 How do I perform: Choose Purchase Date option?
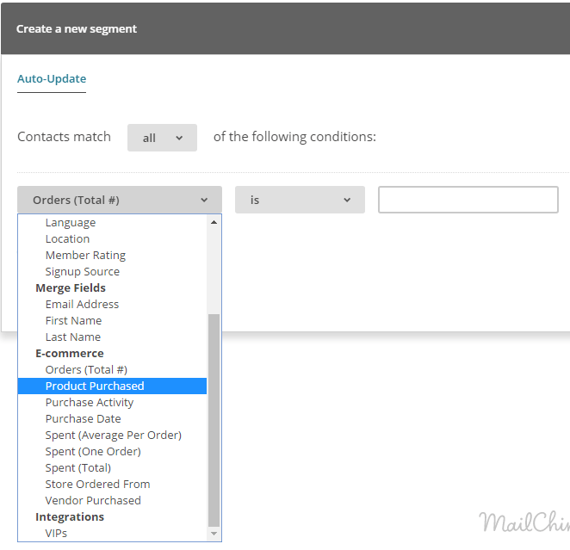tap(112, 419)
